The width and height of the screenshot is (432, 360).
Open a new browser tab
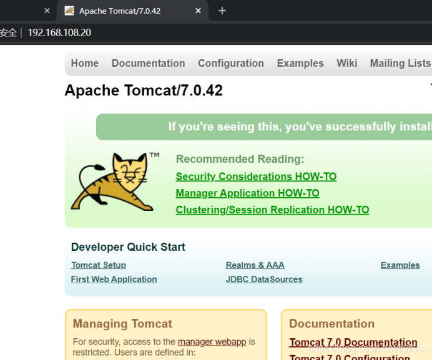point(222,11)
